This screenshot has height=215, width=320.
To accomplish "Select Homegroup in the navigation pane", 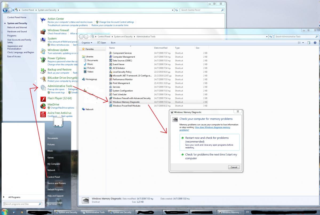I will click(91, 79).
